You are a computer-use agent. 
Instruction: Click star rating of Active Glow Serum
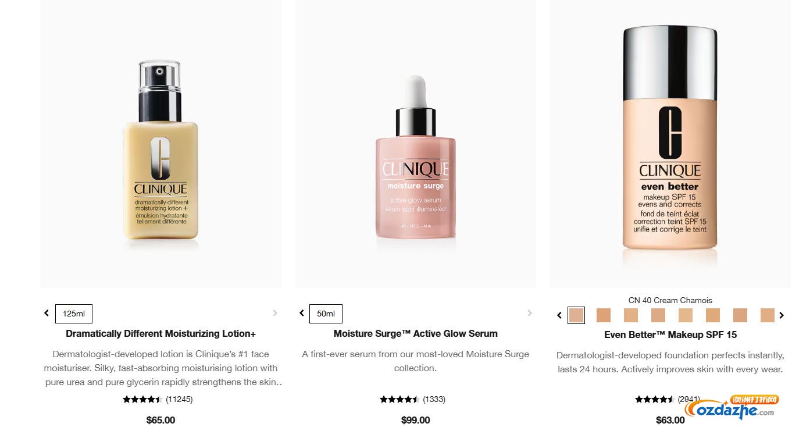click(x=399, y=399)
